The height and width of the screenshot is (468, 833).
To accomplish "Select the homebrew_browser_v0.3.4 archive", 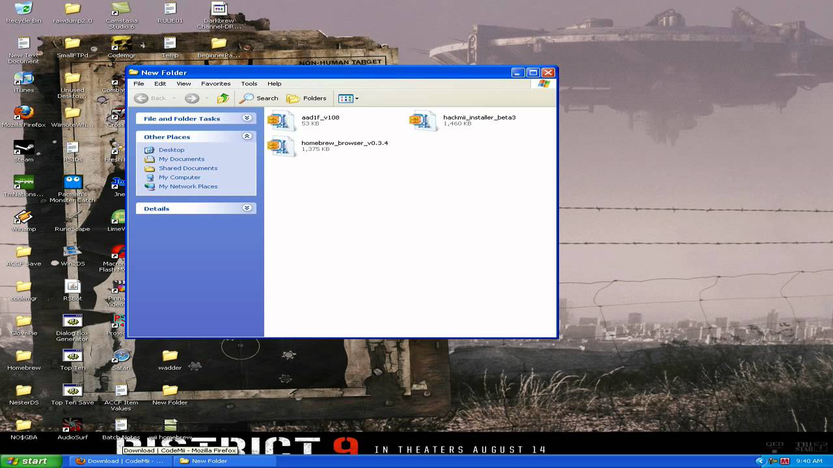I will 328,146.
